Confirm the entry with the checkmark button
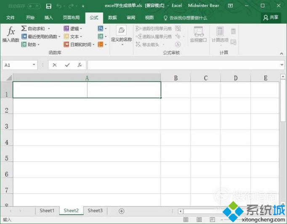 [x=67, y=65]
